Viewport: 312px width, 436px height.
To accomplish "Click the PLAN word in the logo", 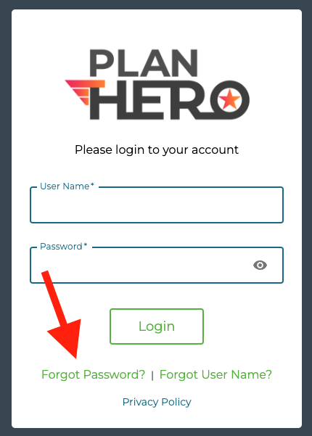I will [144, 63].
